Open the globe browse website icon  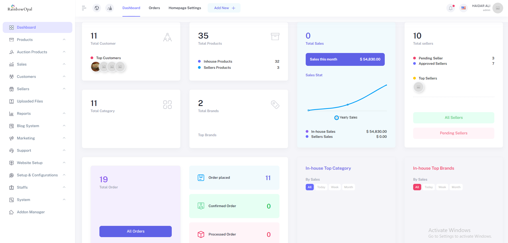click(97, 8)
